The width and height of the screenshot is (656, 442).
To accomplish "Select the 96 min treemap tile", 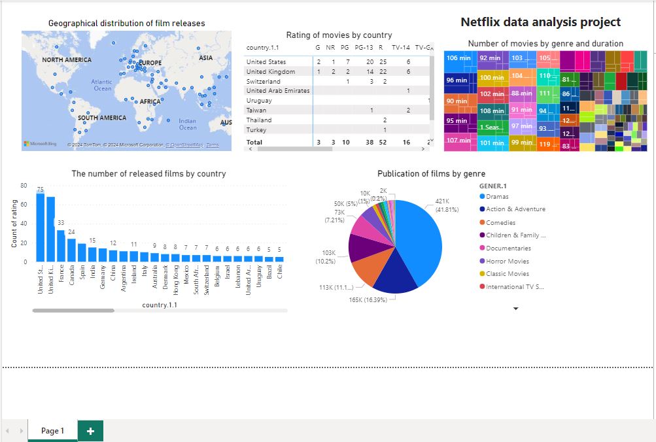I will [x=460, y=83].
